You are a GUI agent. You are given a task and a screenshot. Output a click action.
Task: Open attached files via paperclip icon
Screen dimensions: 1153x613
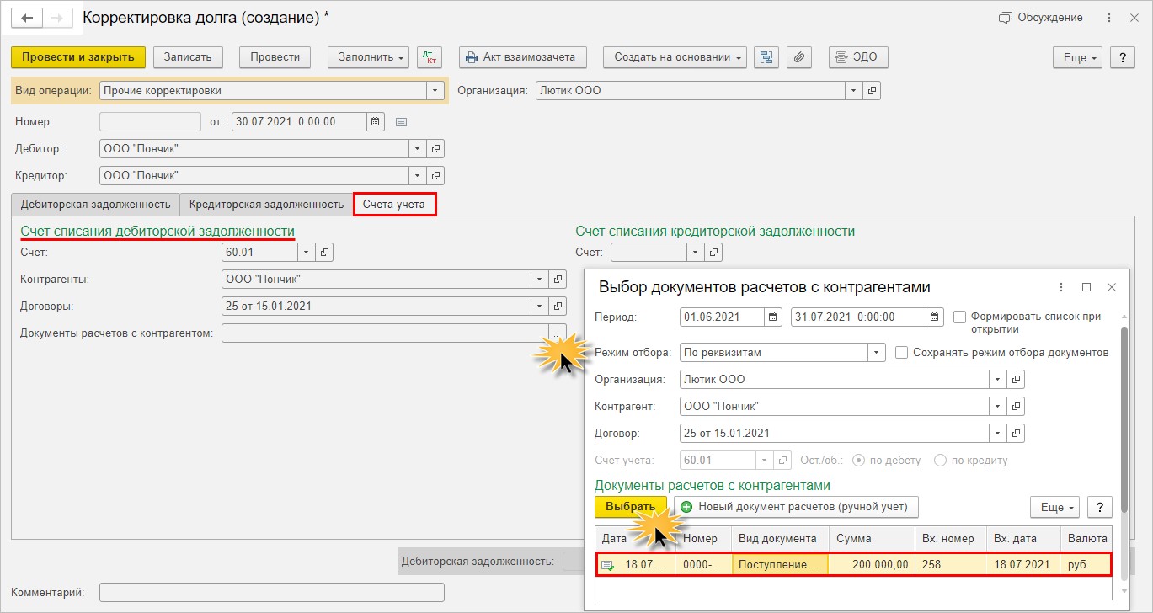point(798,57)
